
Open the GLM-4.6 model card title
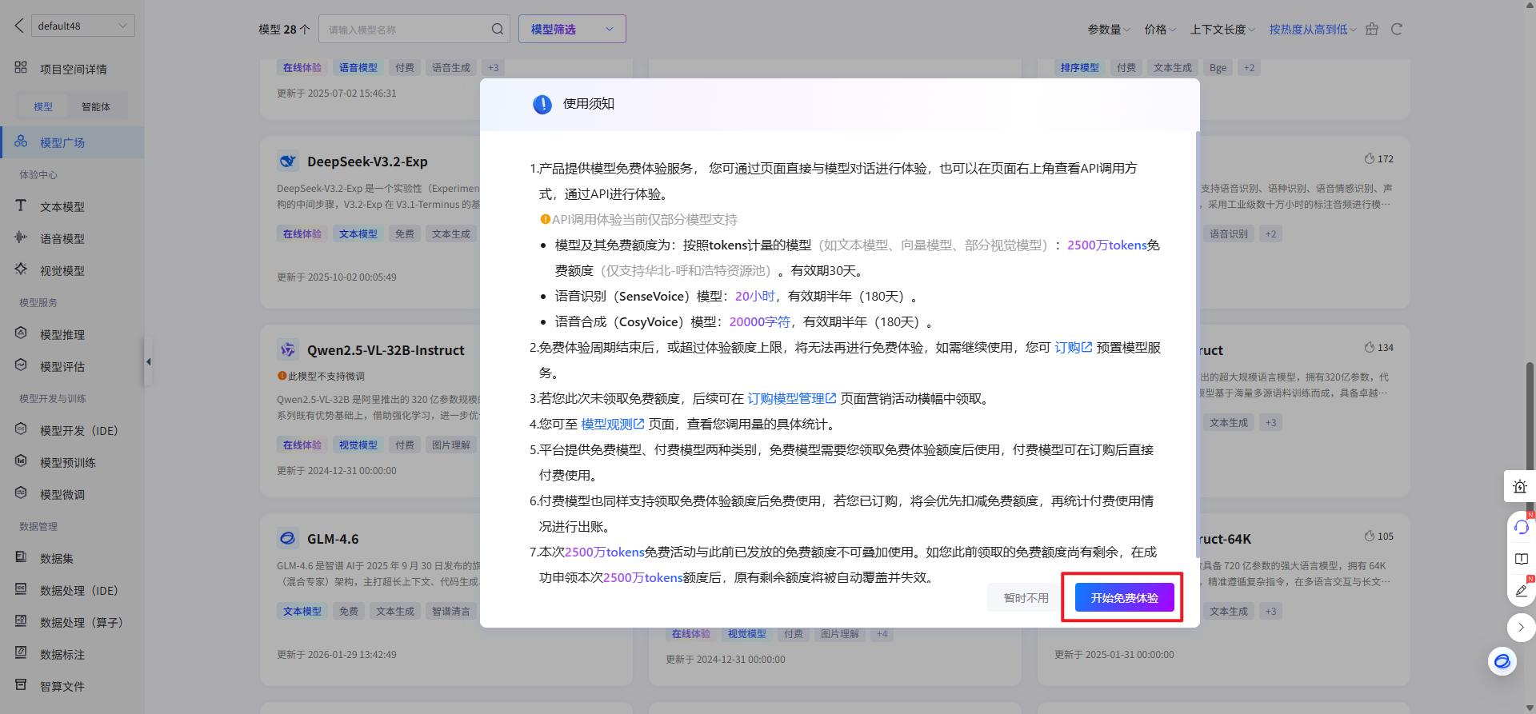[x=333, y=539]
